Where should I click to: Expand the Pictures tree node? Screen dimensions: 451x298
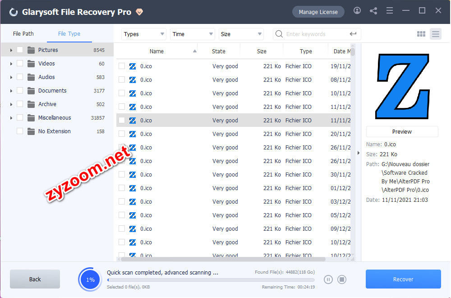coord(11,50)
